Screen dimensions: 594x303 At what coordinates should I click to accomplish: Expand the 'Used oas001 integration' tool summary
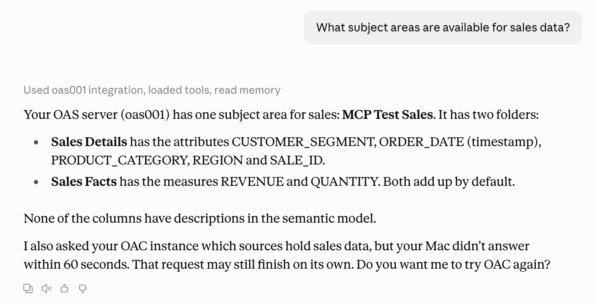coord(152,90)
